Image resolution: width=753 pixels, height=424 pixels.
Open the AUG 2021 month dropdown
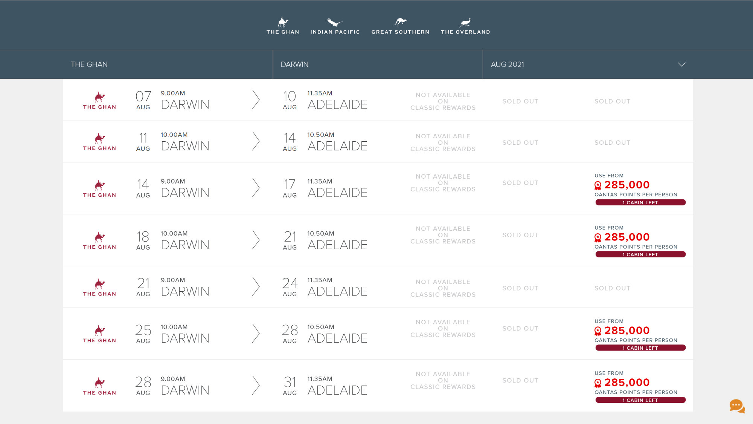pyautogui.click(x=588, y=64)
